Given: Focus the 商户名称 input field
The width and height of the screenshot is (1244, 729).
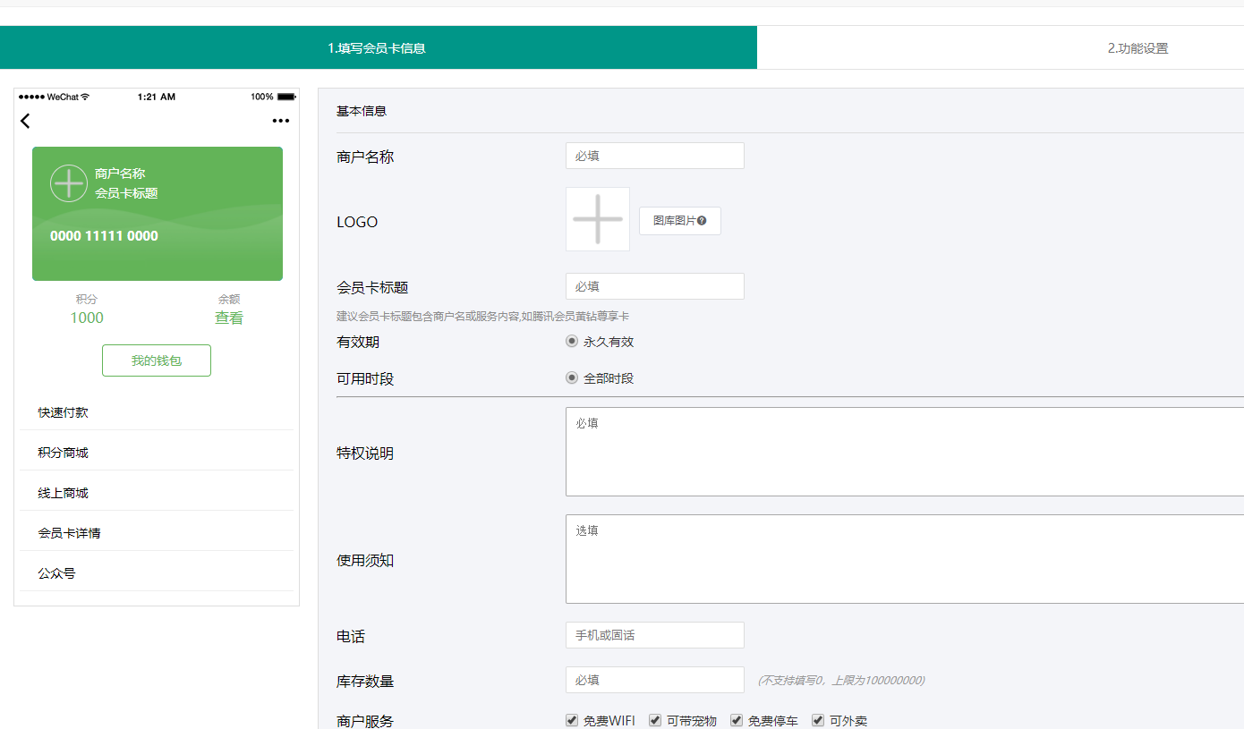Looking at the screenshot, I should (x=655, y=156).
